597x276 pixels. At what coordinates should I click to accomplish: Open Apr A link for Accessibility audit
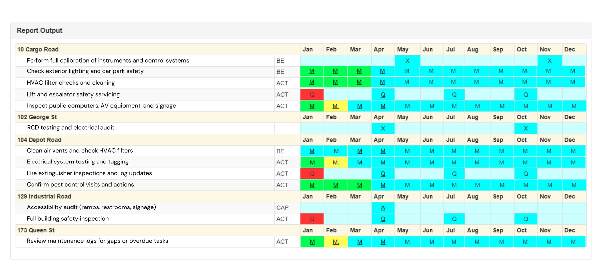point(383,208)
